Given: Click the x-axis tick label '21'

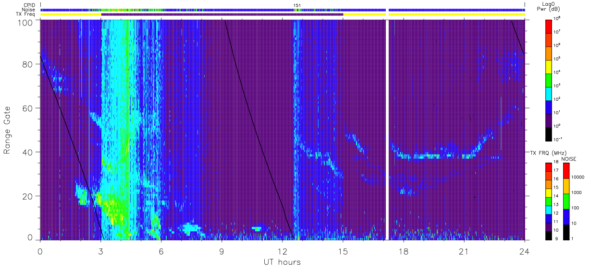Looking at the screenshot, I should pyautogui.click(x=464, y=251).
